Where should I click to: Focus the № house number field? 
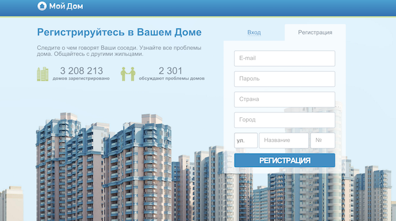tap(323, 140)
